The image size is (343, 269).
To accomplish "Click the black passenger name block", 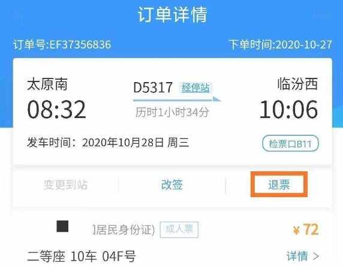I will 62,226.
